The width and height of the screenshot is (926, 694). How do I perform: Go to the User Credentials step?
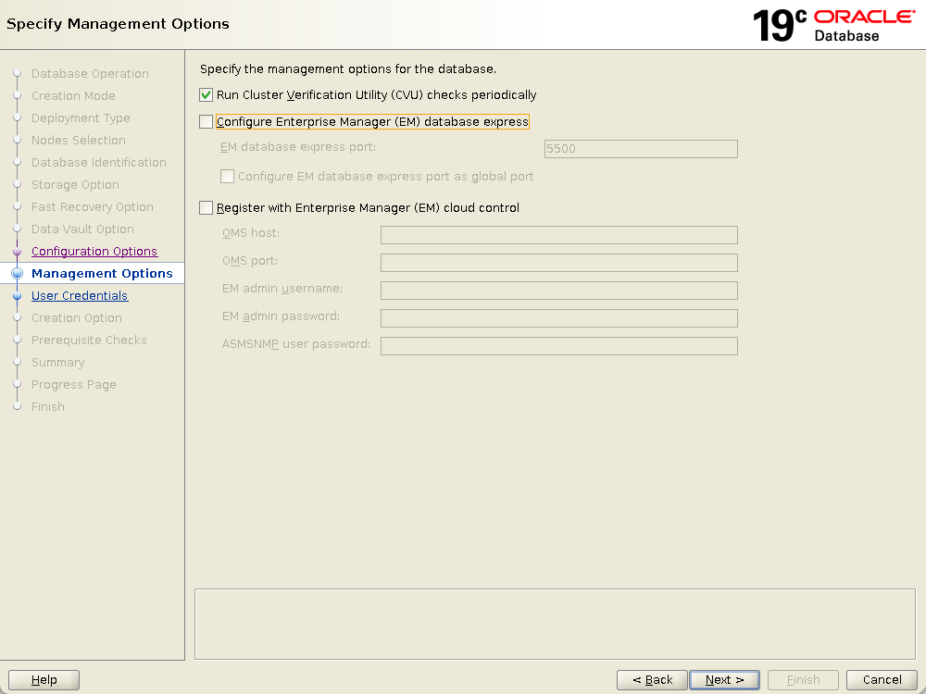(80, 296)
